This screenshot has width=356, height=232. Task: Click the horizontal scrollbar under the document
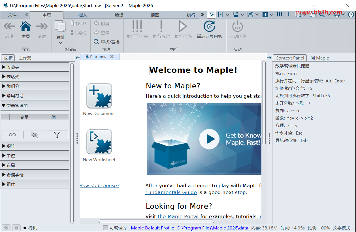pos(156,221)
